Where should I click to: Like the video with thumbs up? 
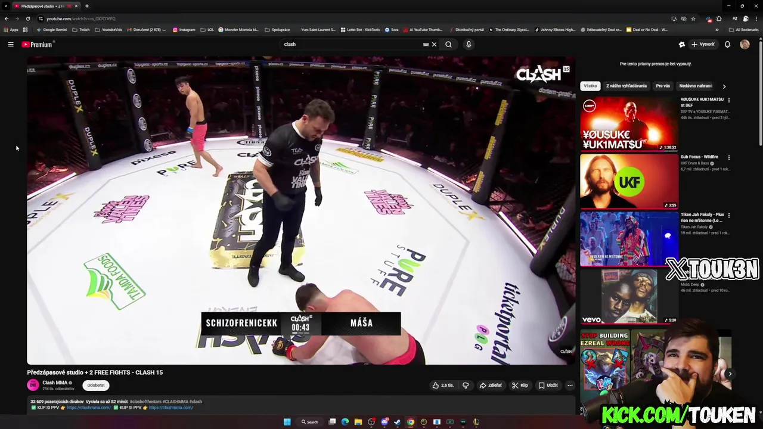[x=443, y=386]
